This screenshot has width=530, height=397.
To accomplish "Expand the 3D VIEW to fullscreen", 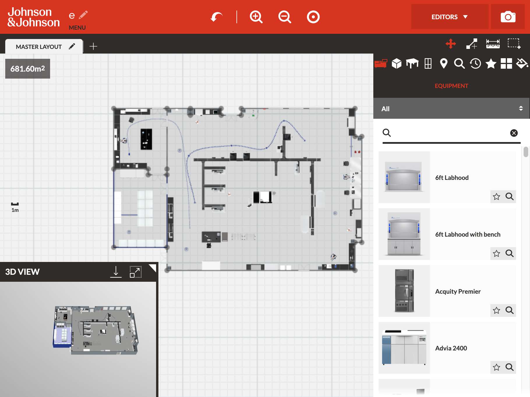I will click(136, 272).
